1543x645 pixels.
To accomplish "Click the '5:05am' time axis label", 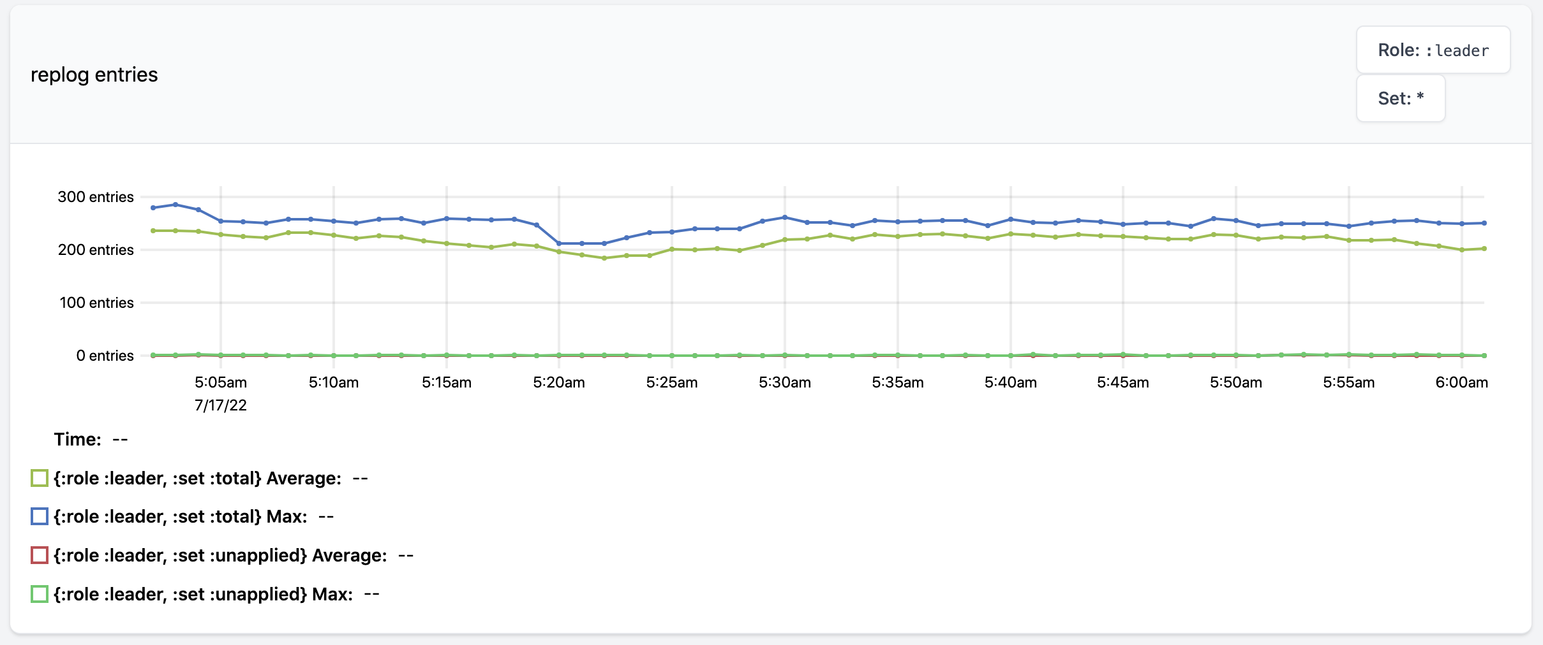I will tap(221, 382).
